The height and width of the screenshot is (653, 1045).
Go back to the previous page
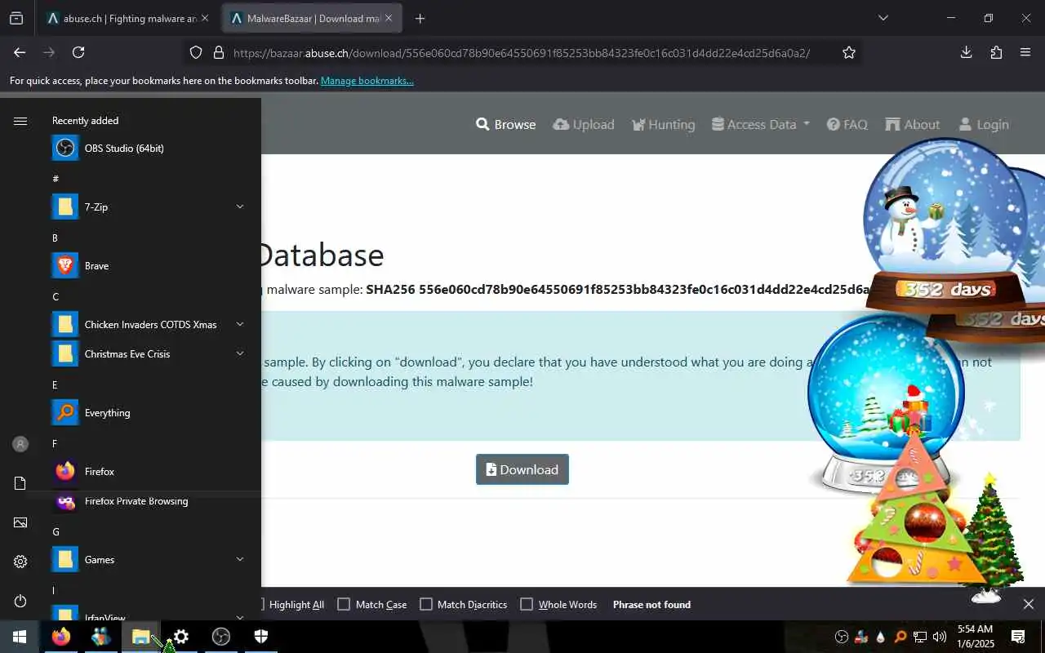coord(20,52)
